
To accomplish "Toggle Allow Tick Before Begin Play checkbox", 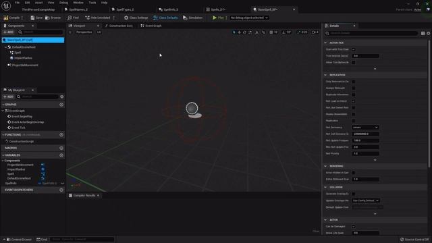I will click(354, 63).
